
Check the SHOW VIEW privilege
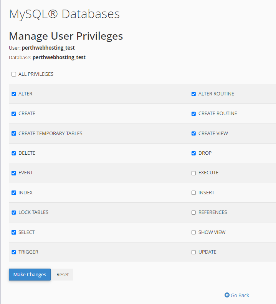tap(193, 232)
